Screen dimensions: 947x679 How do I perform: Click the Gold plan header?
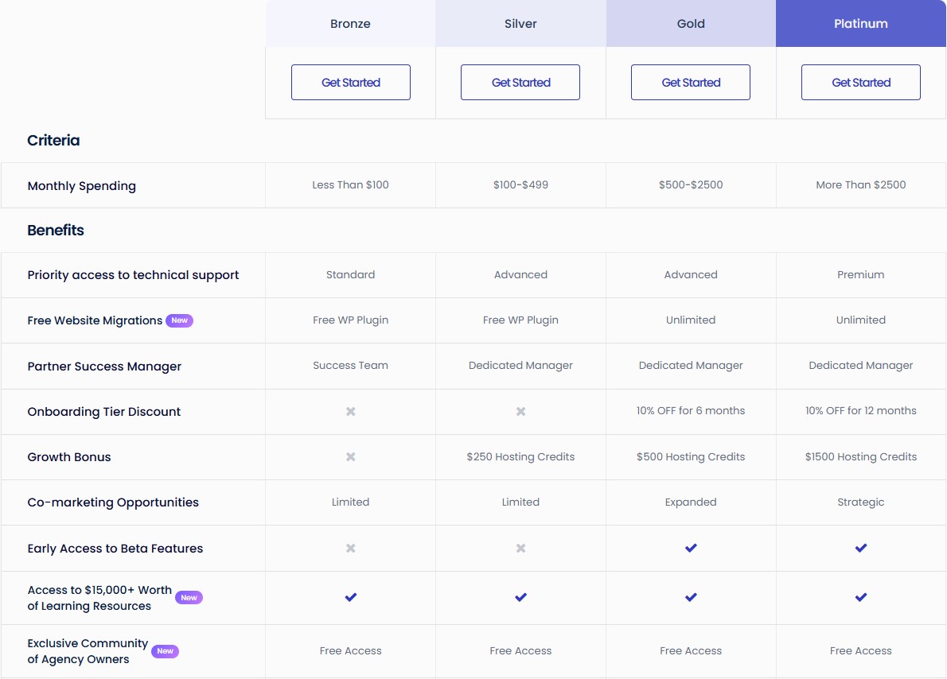pos(690,23)
